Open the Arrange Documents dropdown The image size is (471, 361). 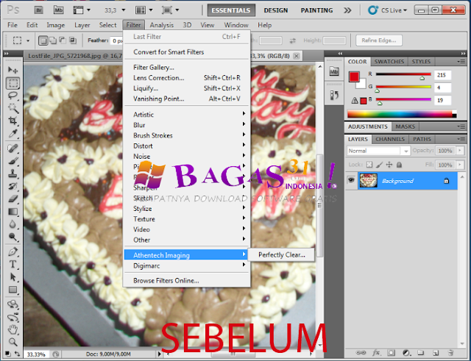click(x=144, y=10)
